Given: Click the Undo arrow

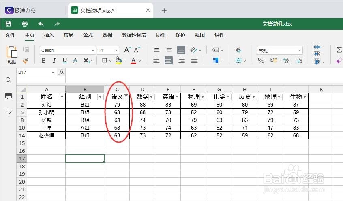Looking at the screenshot, I should point(41,24).
